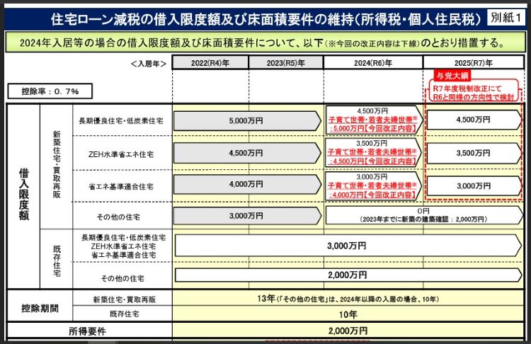Click the 2023(R5)年 column header
Image resolution: width=531 pixels, height=344 pixels.
click(x=286, y=63)
